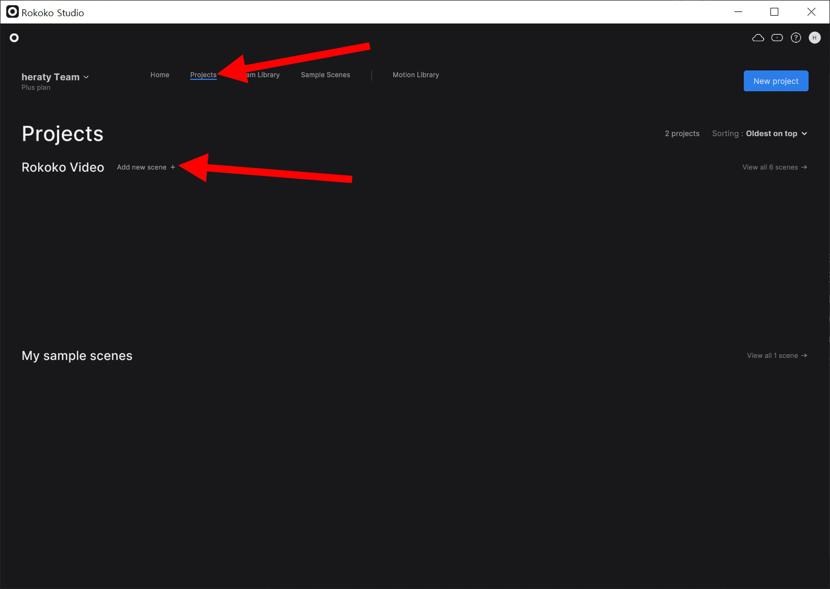Select the Projects tab

(x=203, y=75)
